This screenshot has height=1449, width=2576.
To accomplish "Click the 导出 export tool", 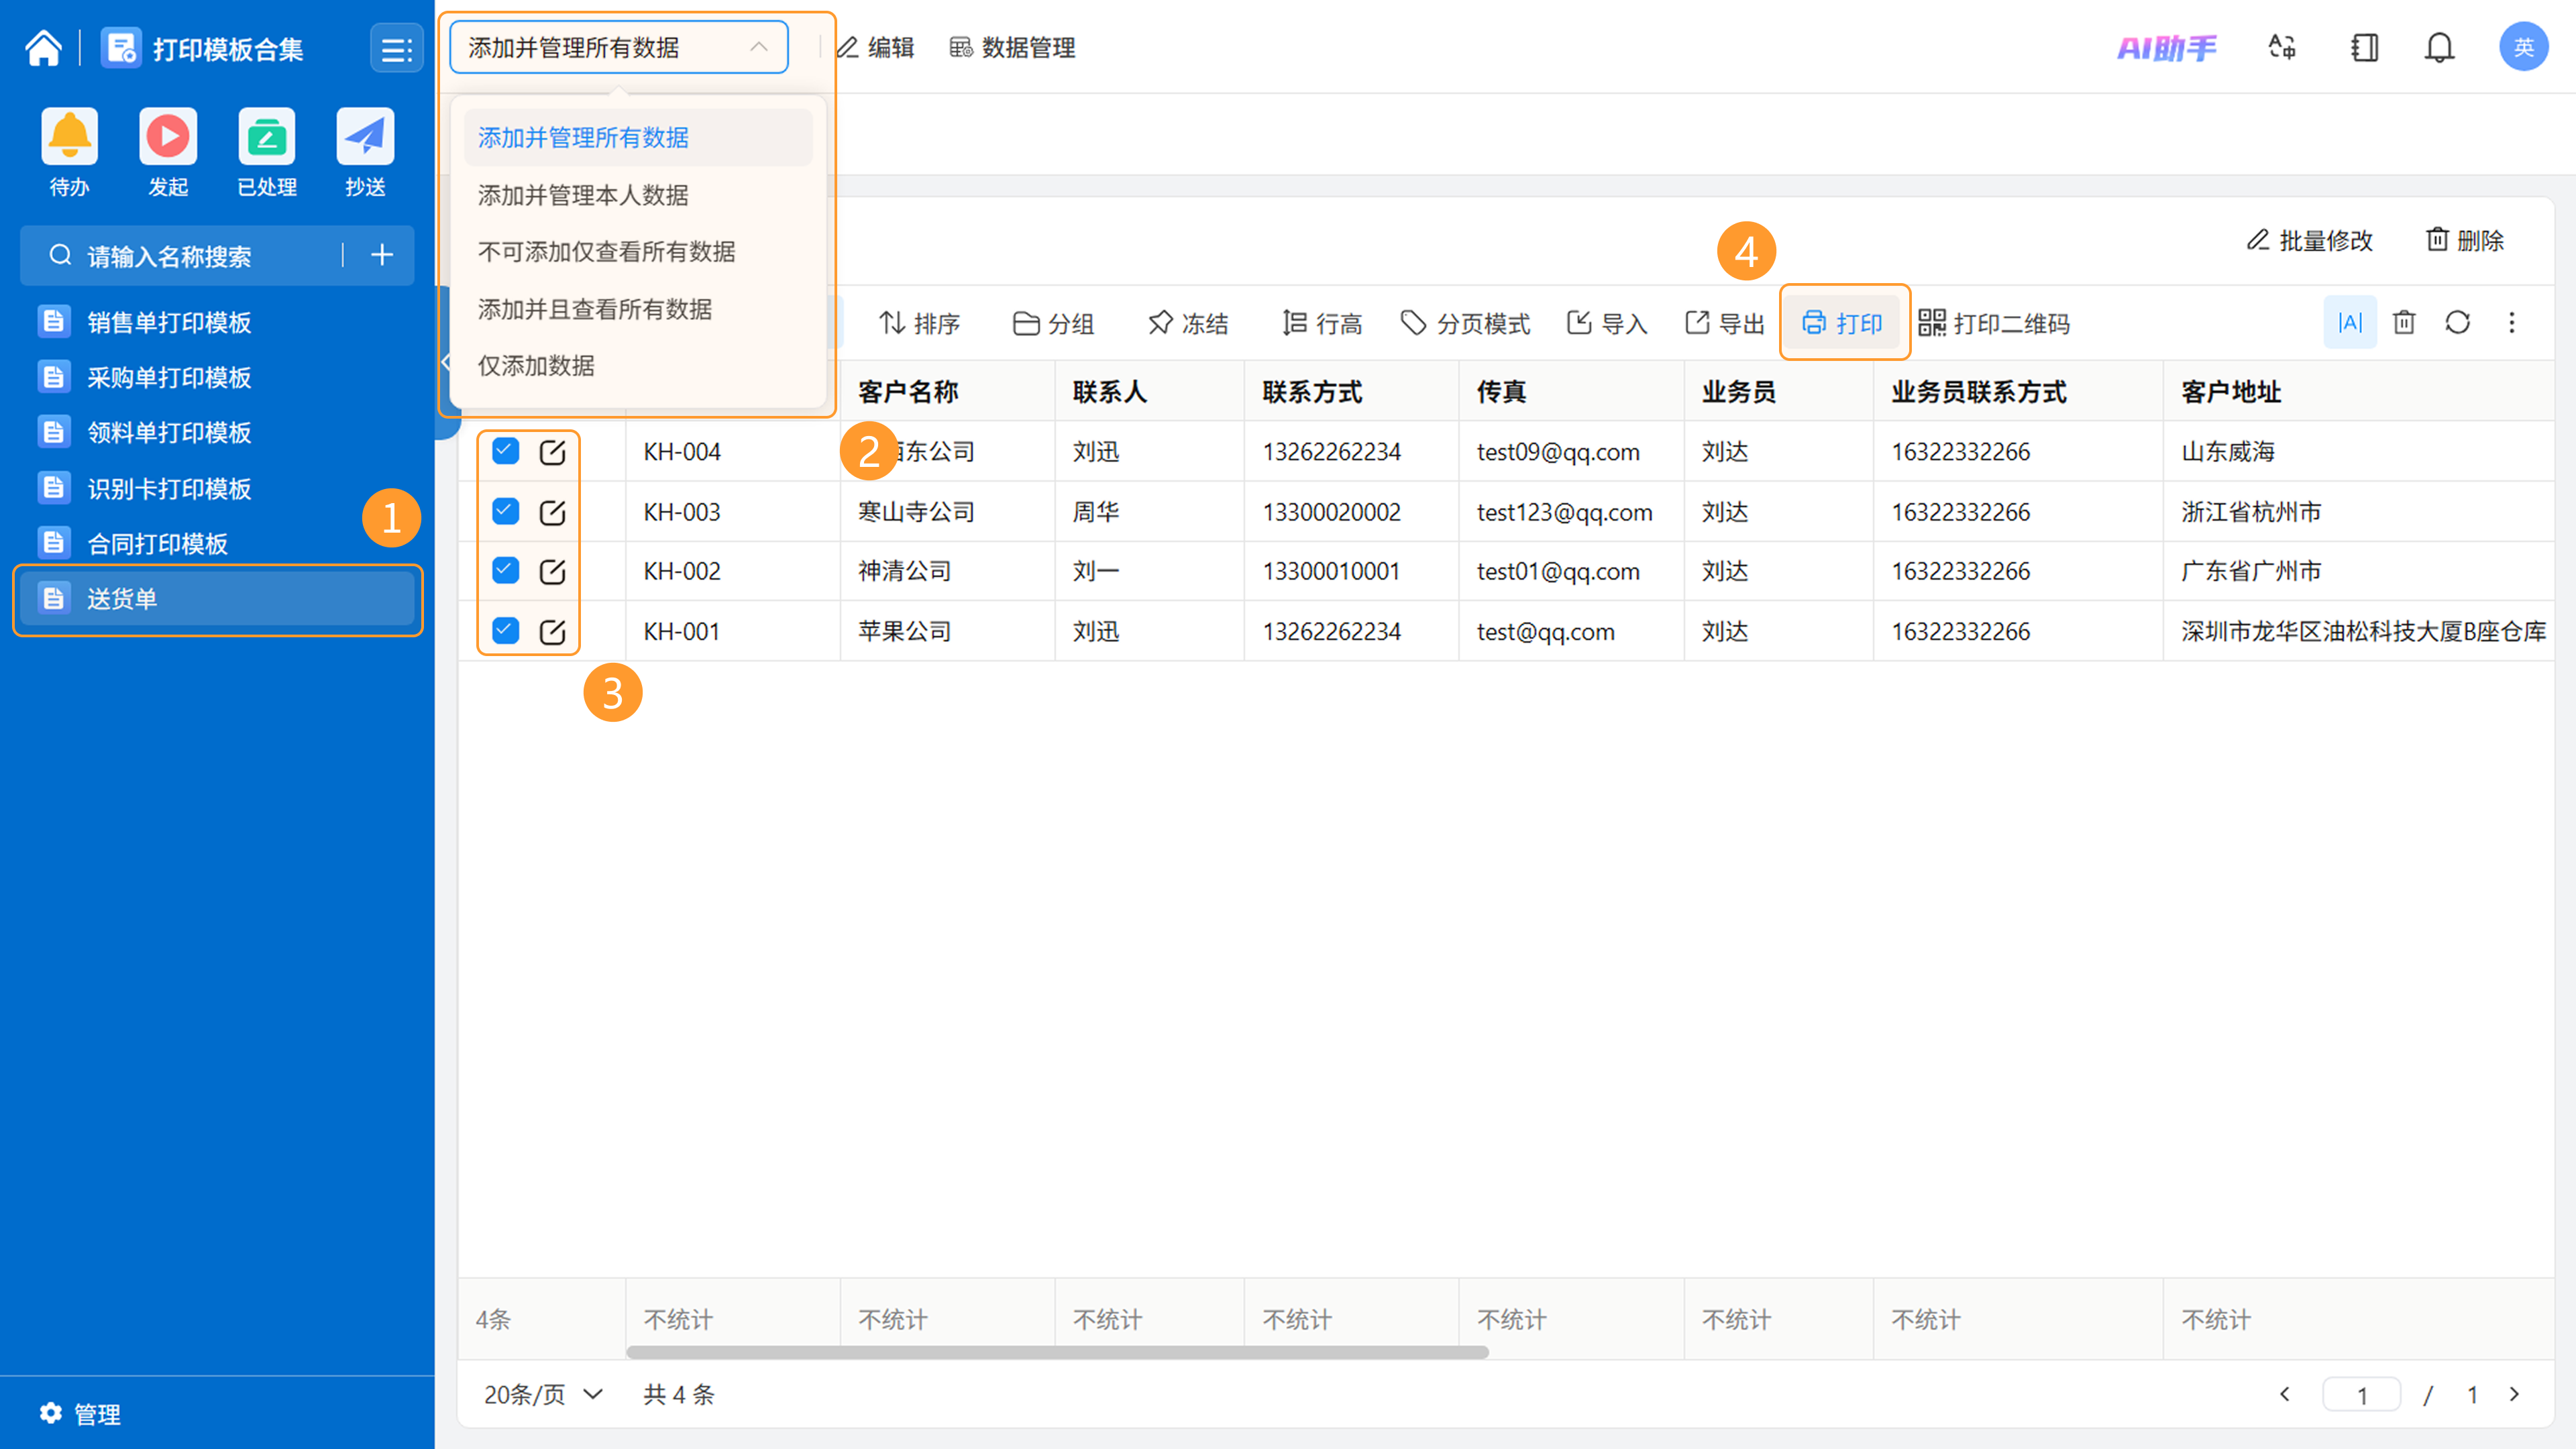I will [x=1725, y=323].
